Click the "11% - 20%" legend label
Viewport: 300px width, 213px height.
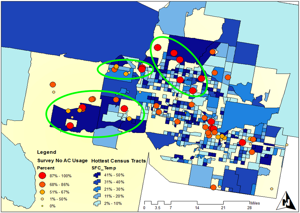114,196
